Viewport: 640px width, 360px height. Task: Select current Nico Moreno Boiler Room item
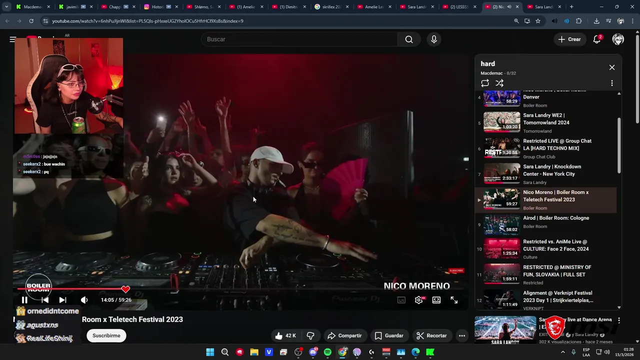coord(545,200)
